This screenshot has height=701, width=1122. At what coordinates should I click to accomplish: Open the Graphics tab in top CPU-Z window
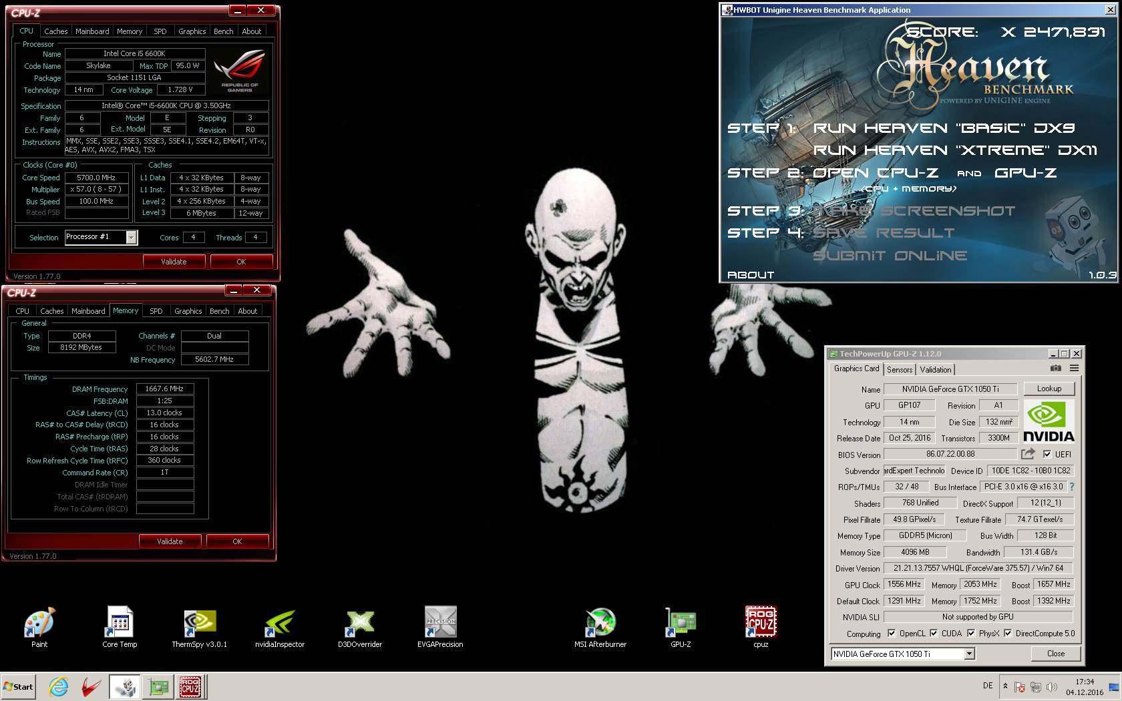click(192, 31)
